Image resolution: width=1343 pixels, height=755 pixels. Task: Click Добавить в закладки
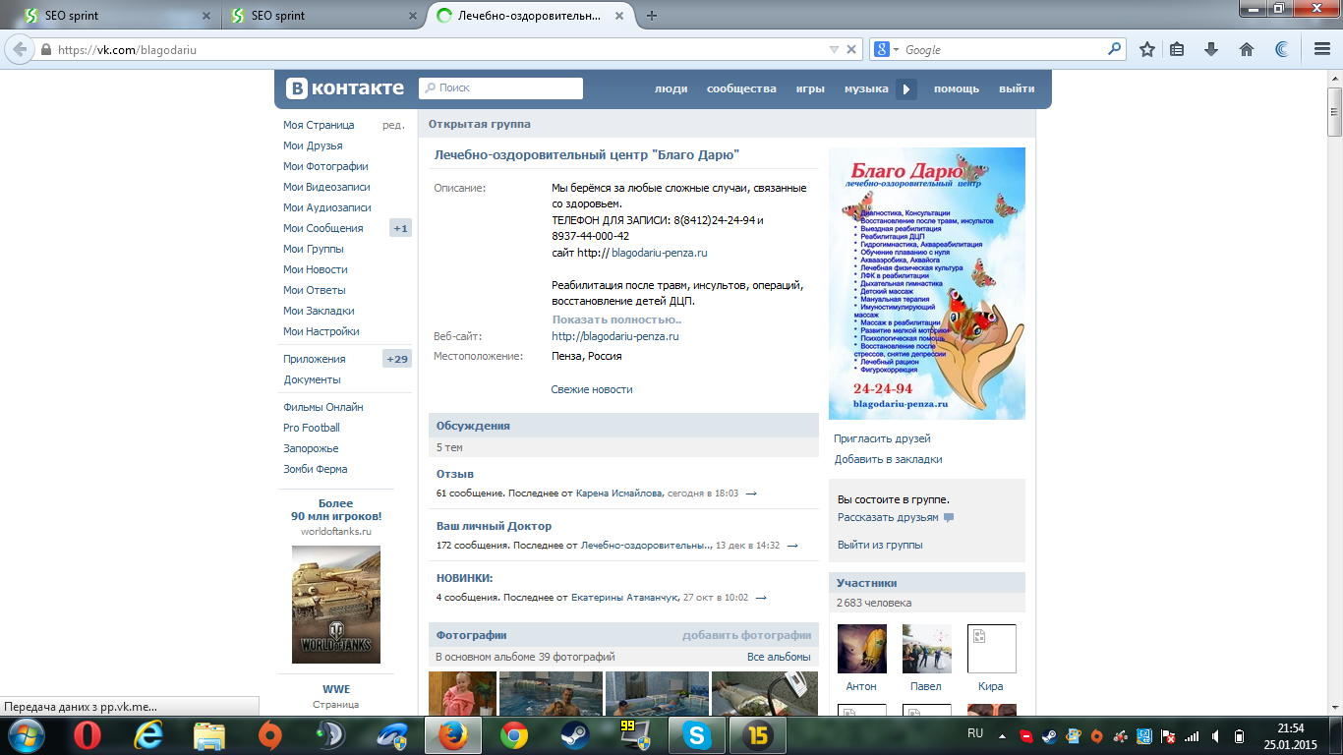point(888,459)
